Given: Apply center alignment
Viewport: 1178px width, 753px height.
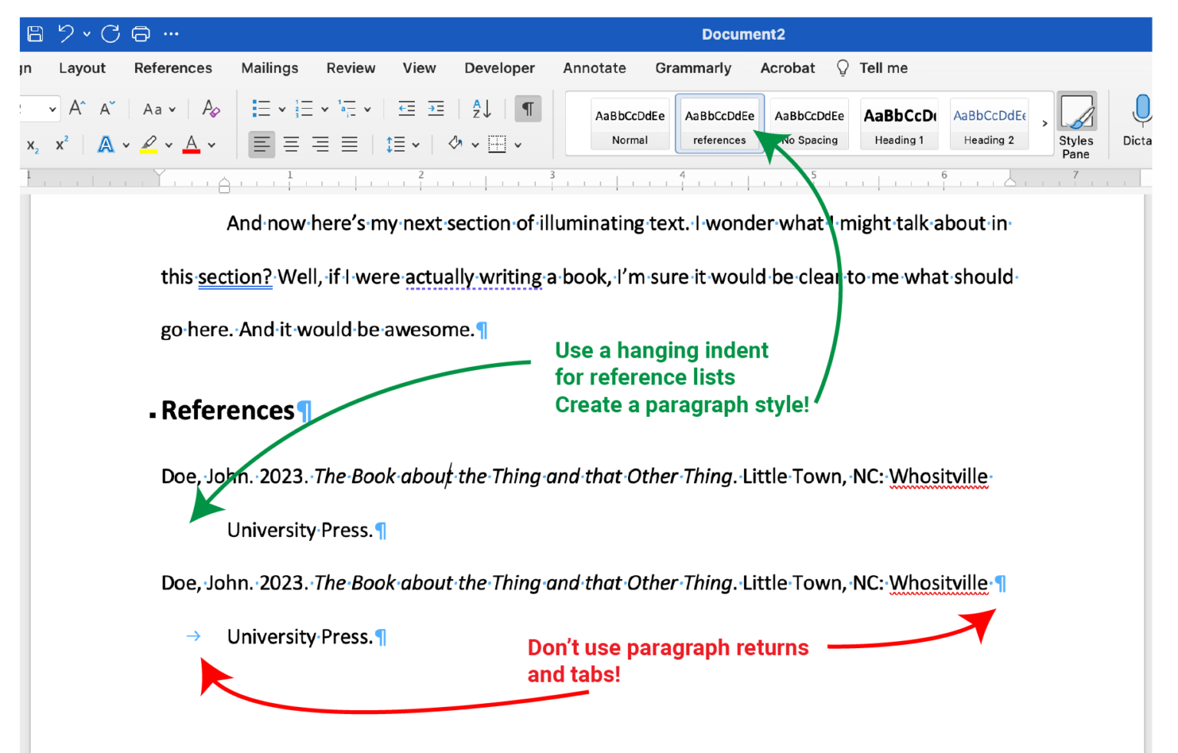Looking at the screenshot, I should (291, 144).
